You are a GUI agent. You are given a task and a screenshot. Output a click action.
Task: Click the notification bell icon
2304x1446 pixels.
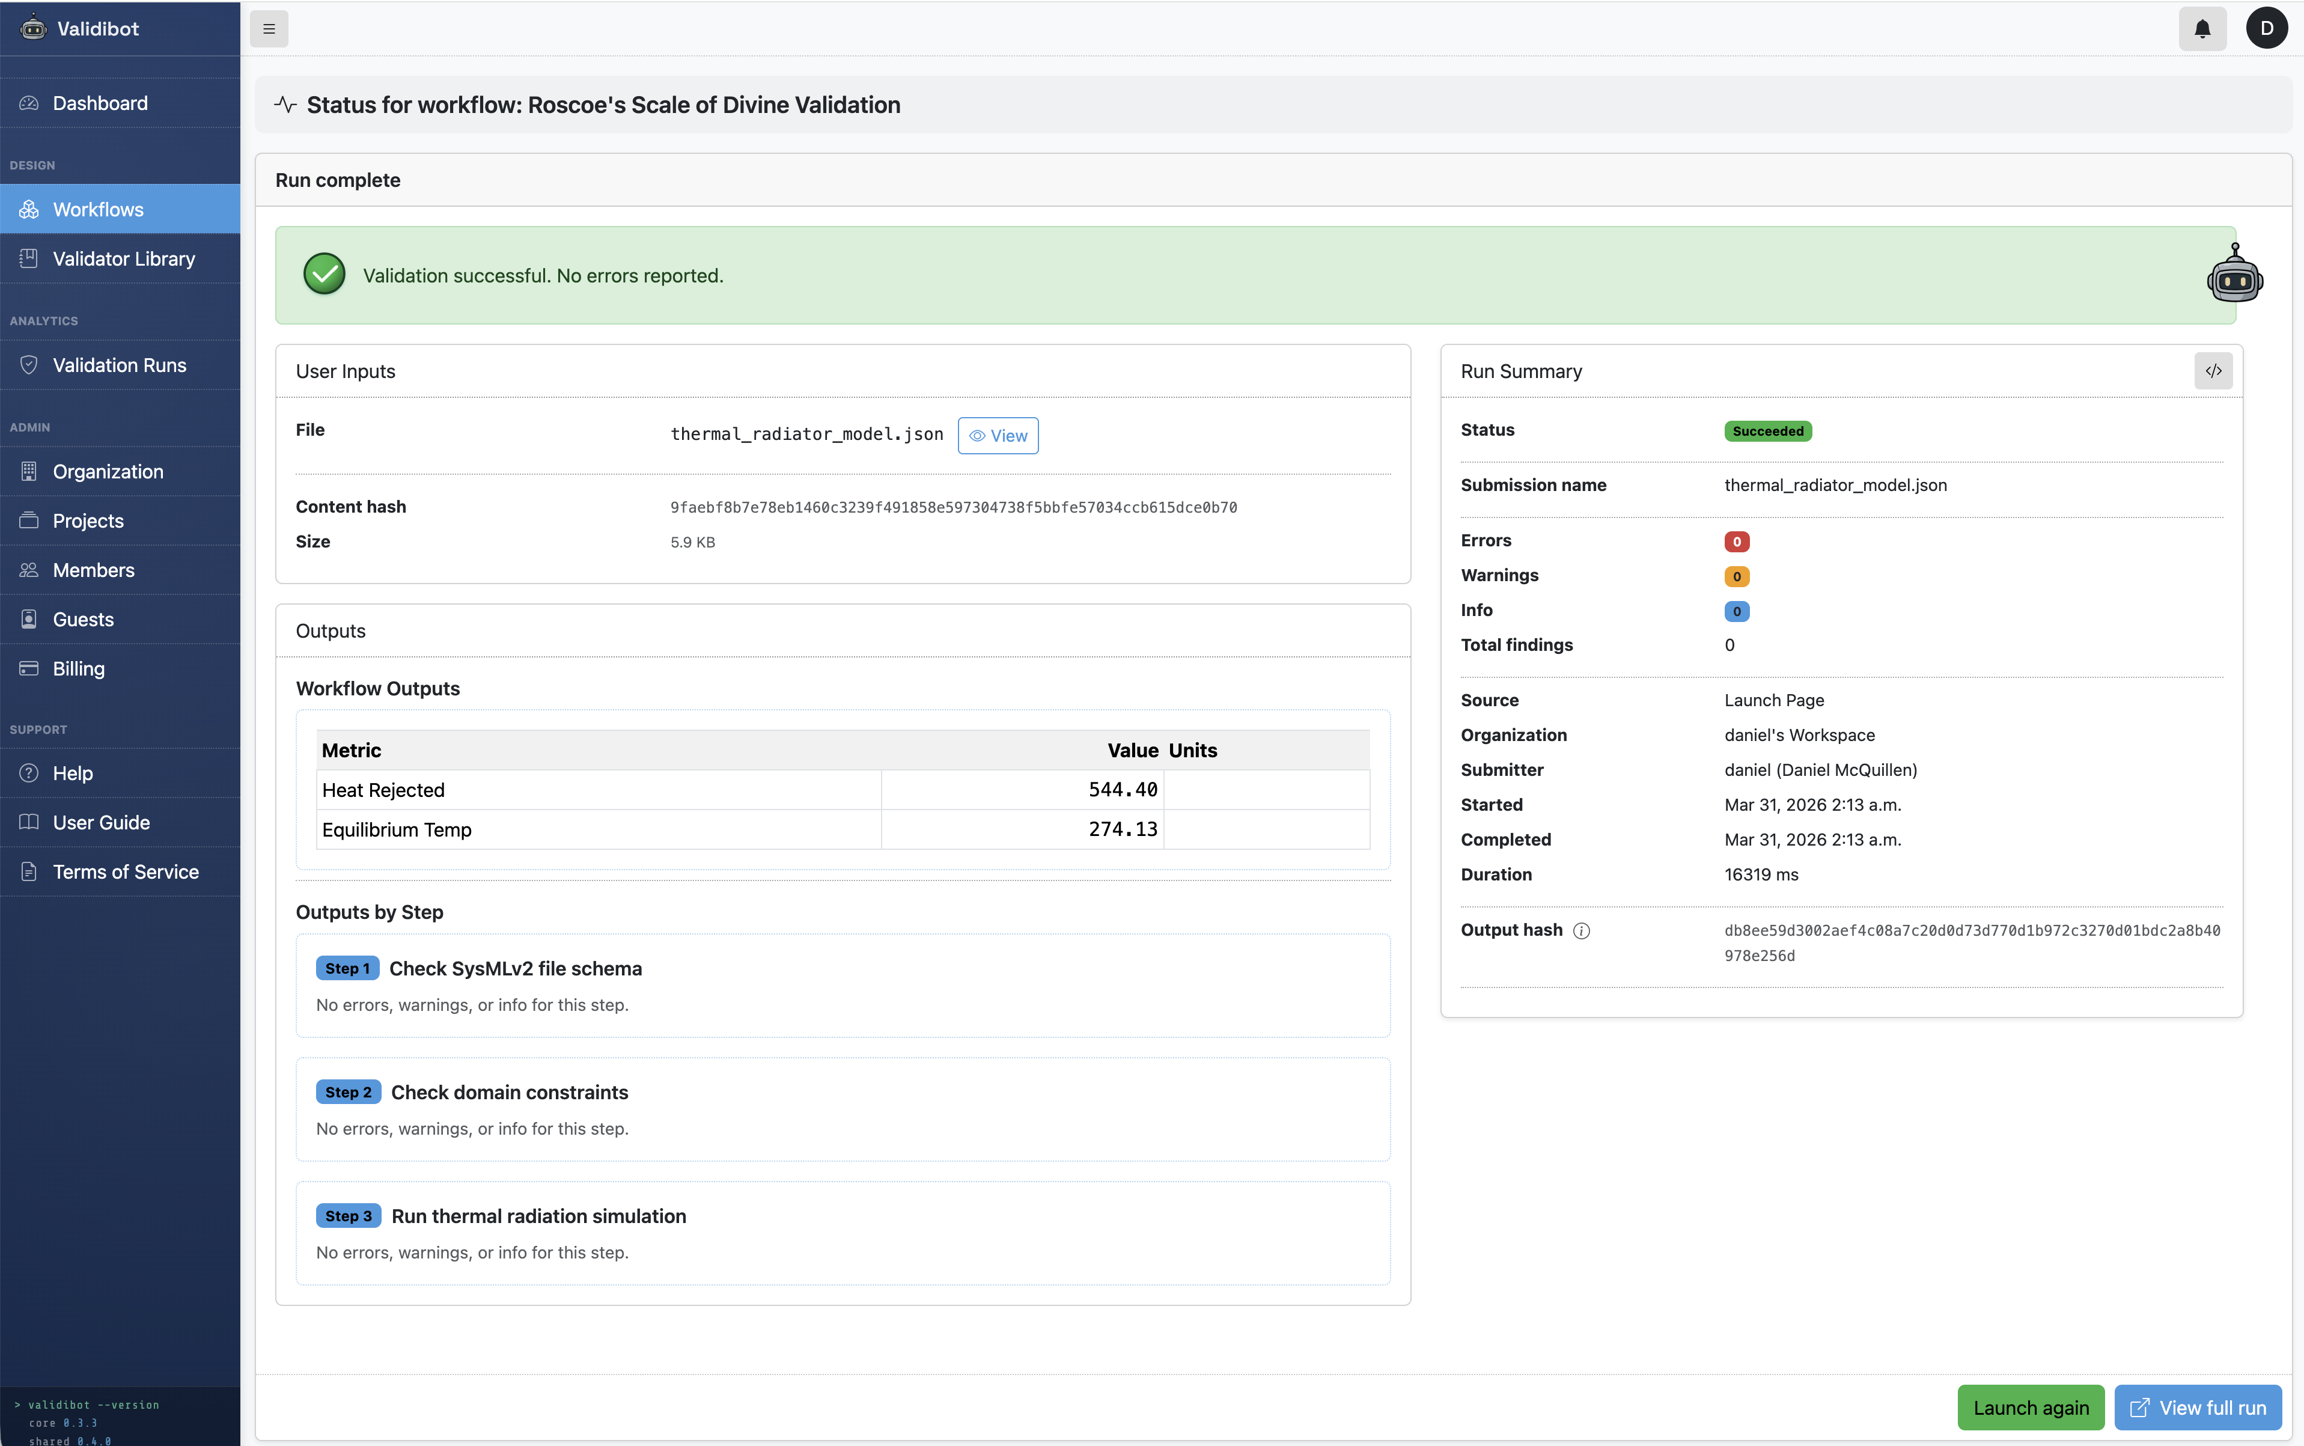(2202, 29)
